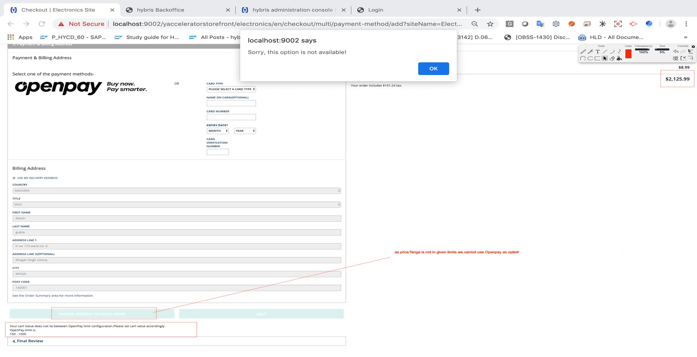Click the Google Translate extension icon
The height and width of the screenshot is (357, 697).
point(540,24)
